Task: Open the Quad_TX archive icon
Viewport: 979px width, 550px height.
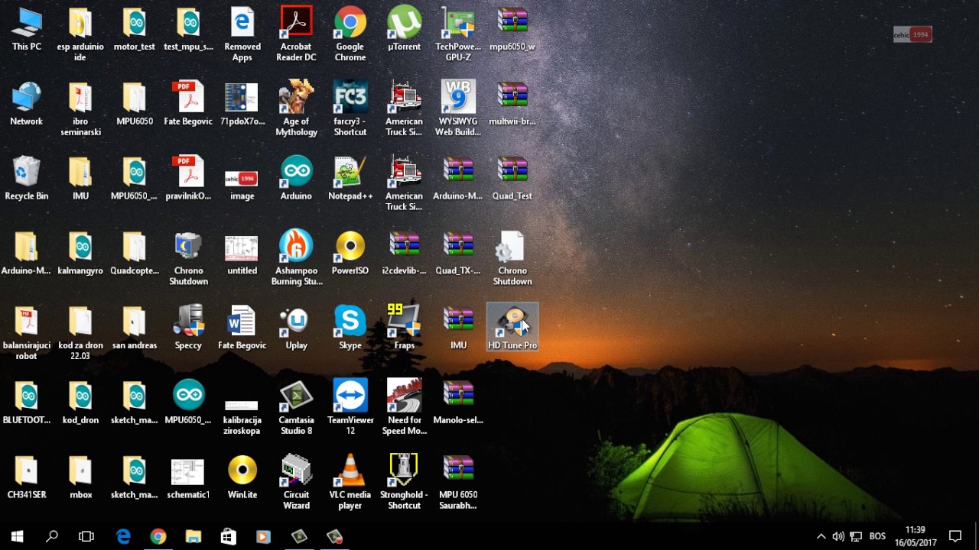Action: coord(458,254)
